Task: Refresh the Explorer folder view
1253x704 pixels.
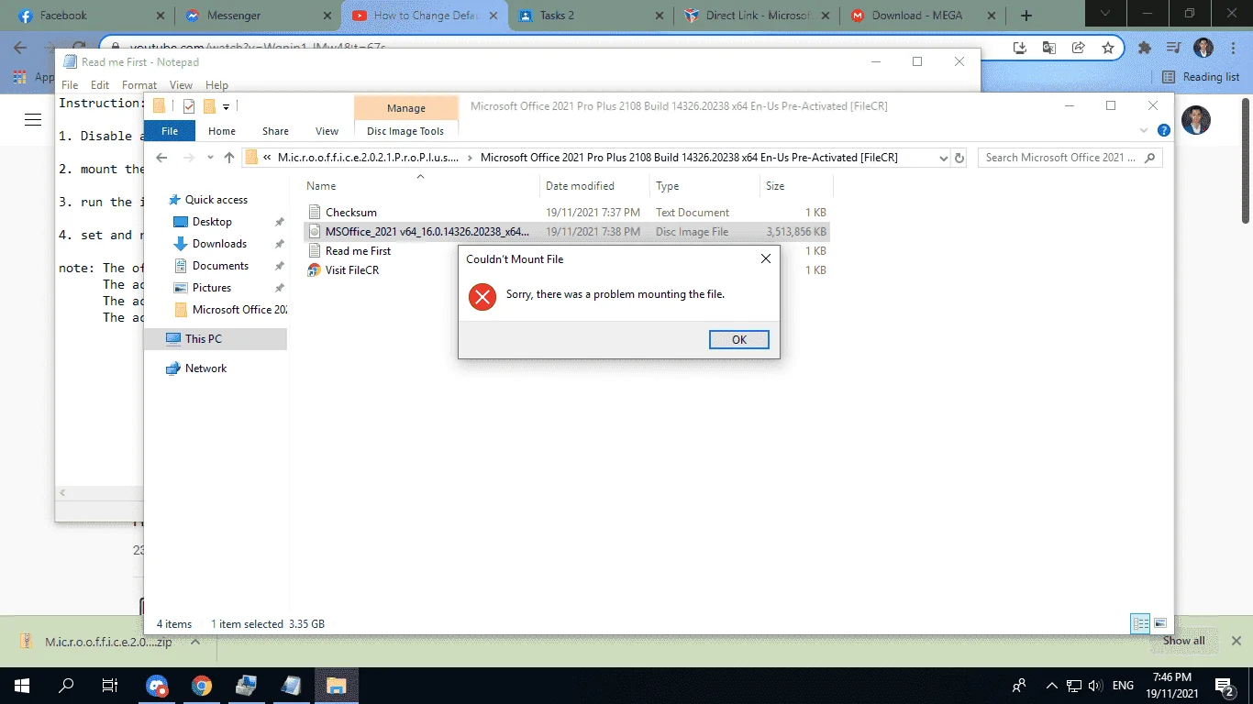Action: pyautogui.click(x=959, y=158)
